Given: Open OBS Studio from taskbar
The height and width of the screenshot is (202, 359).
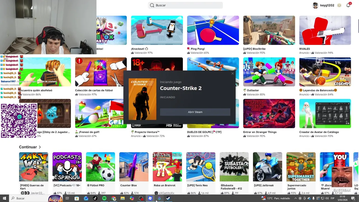Looking at the screenshot, I should tap(141, 198).
